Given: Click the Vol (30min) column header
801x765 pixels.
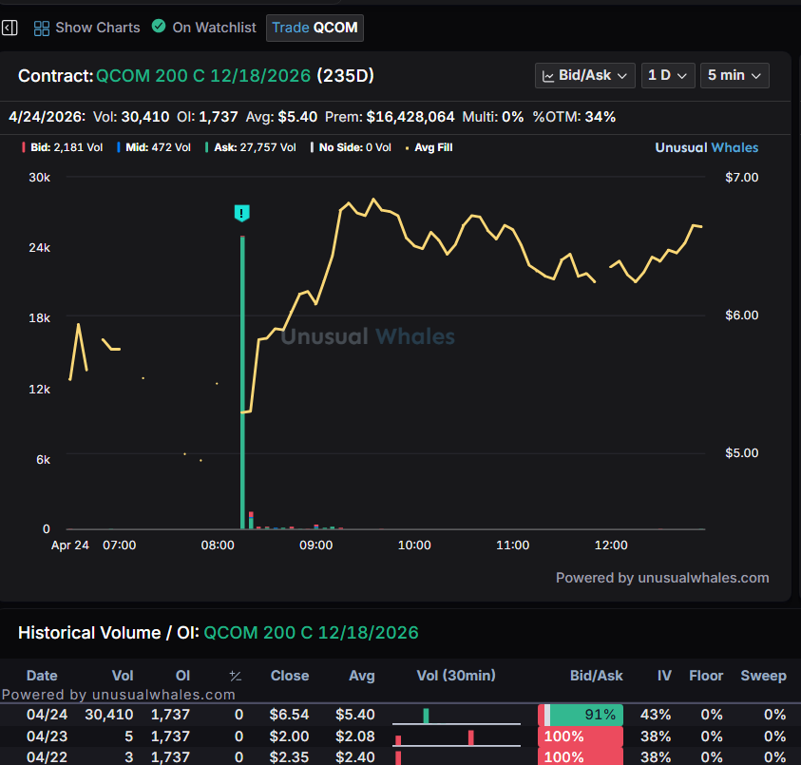Looking at the screenshot, I should 456,676.
